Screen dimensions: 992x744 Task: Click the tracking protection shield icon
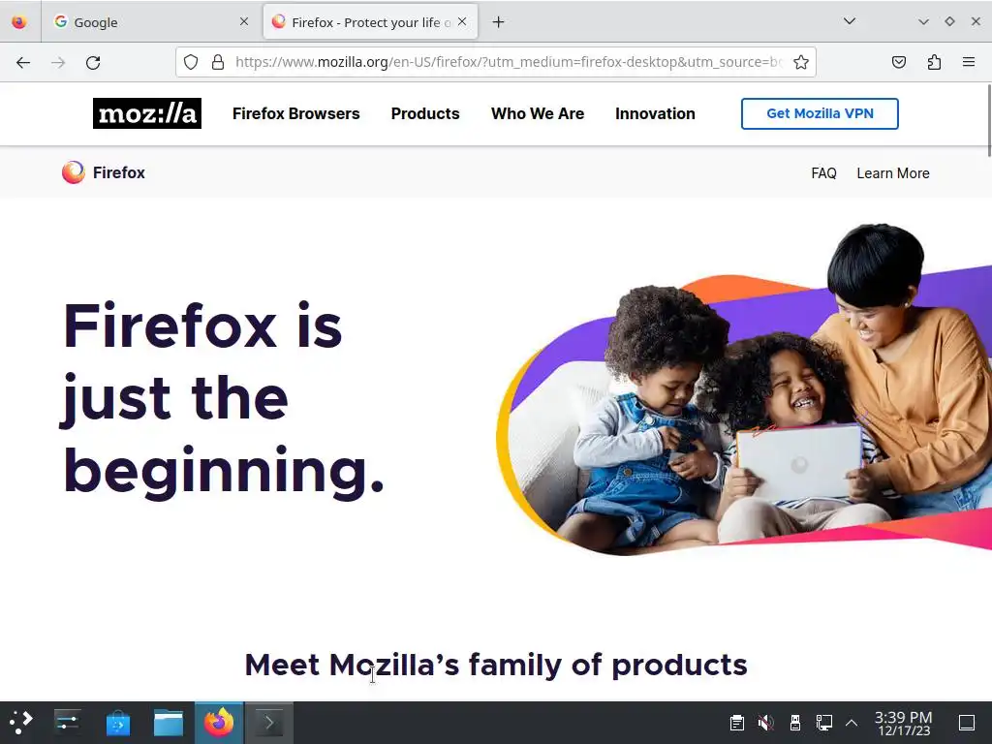(191, 62)
